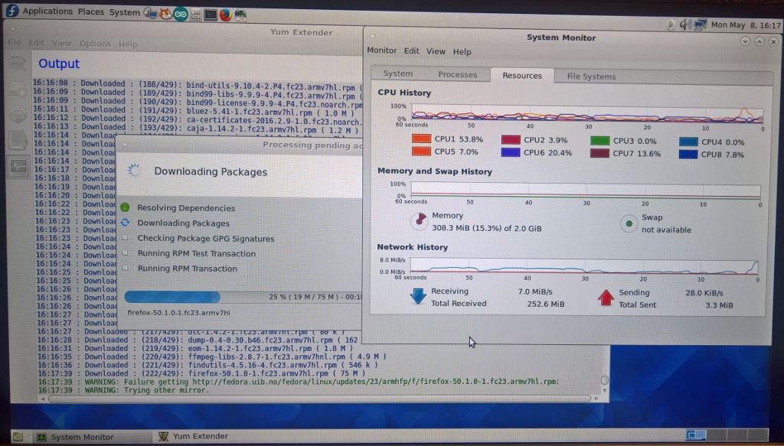This screenshot has width=784, height=446.
Task: Open the Places menu
Action: coord(91,11)
